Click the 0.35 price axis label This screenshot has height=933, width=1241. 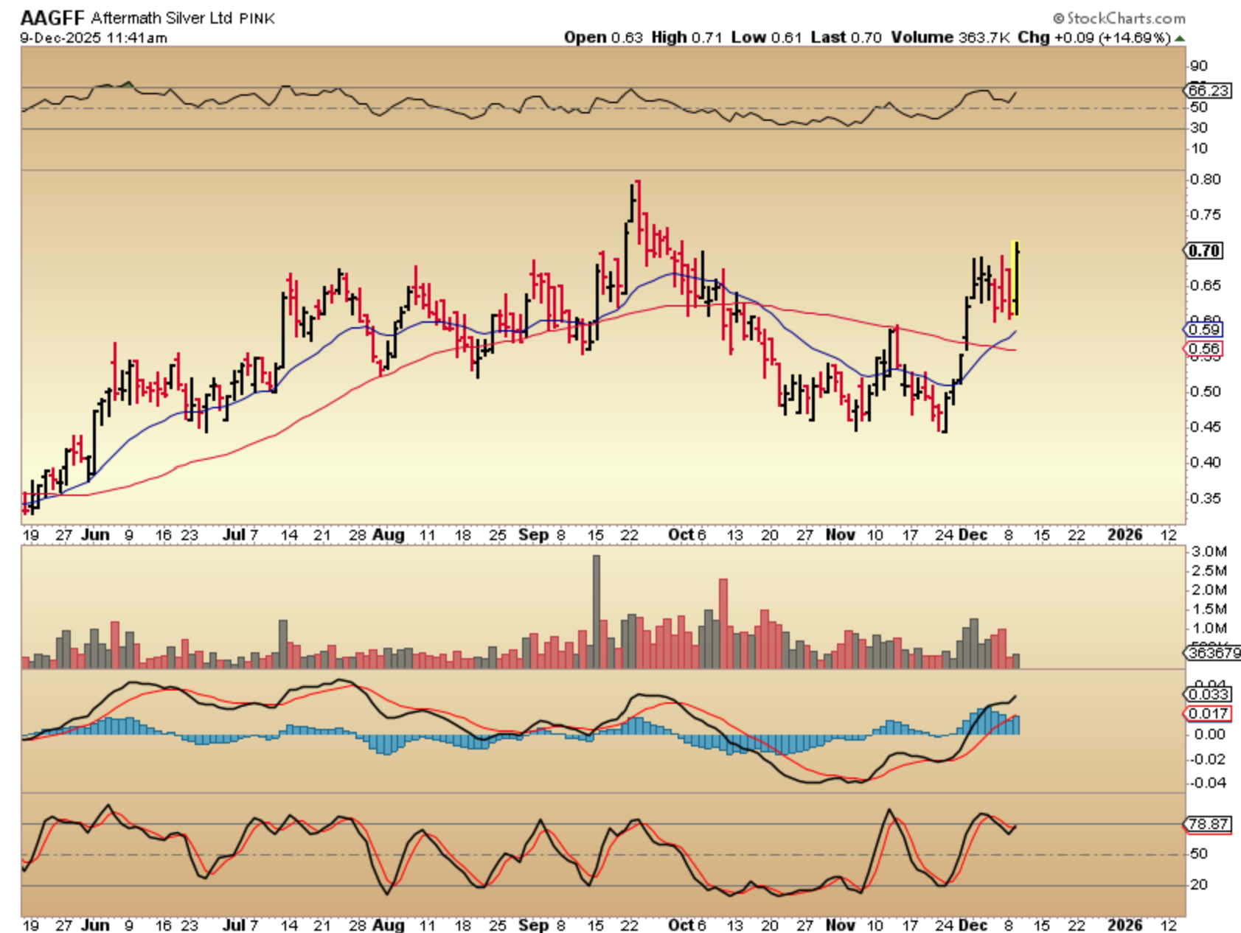pos(1206,499)
